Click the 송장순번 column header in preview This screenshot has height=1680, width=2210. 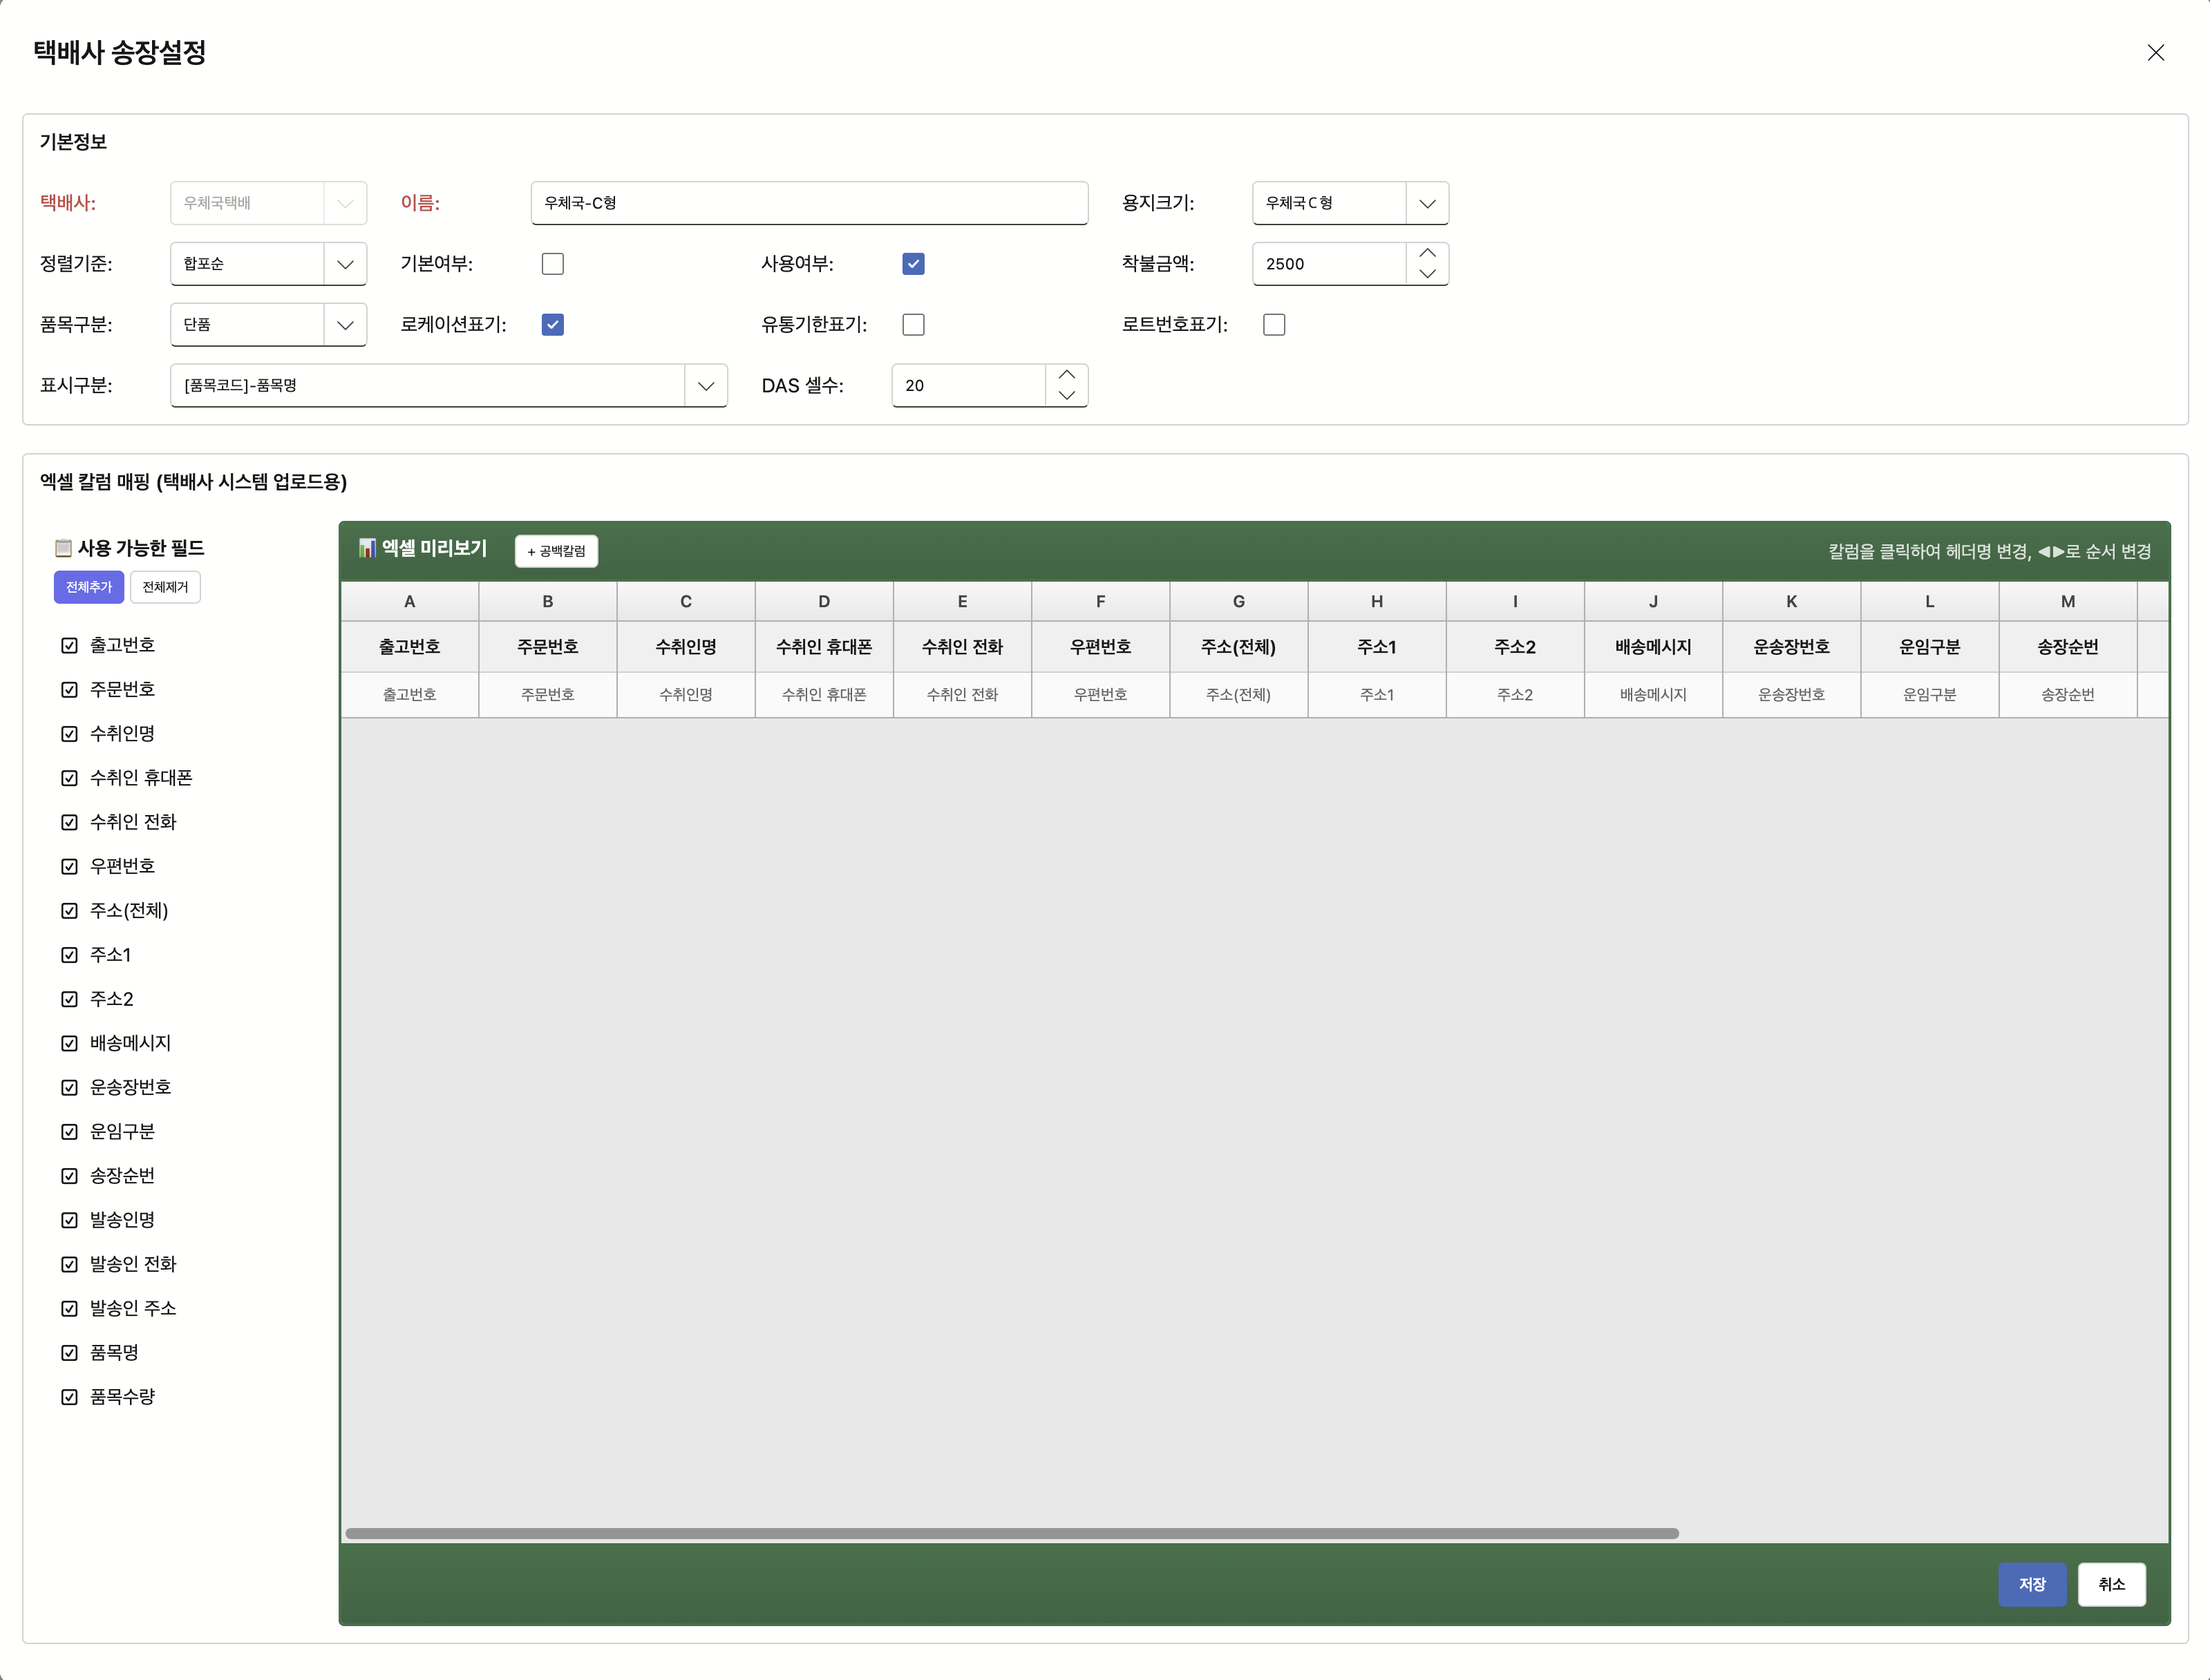pos(2068,647)
